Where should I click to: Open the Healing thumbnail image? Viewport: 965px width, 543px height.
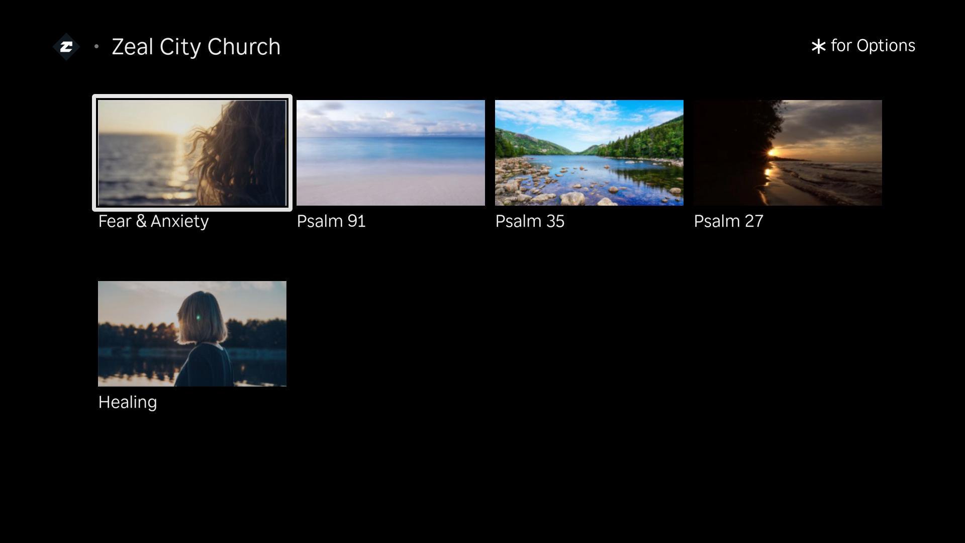(192, 334)
